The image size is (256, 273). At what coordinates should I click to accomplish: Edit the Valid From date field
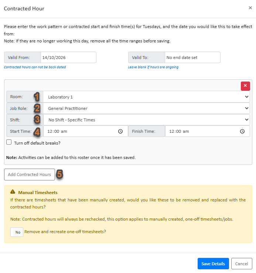[x=68, y=58]
